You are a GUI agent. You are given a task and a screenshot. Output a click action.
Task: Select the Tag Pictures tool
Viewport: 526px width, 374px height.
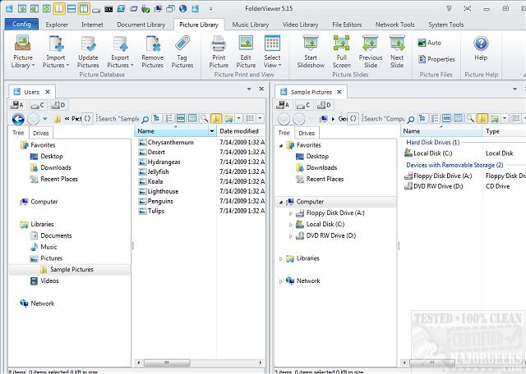182,52
